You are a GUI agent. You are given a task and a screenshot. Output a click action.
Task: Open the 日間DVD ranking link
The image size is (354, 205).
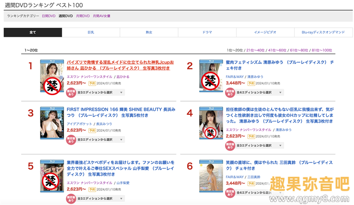49,16
